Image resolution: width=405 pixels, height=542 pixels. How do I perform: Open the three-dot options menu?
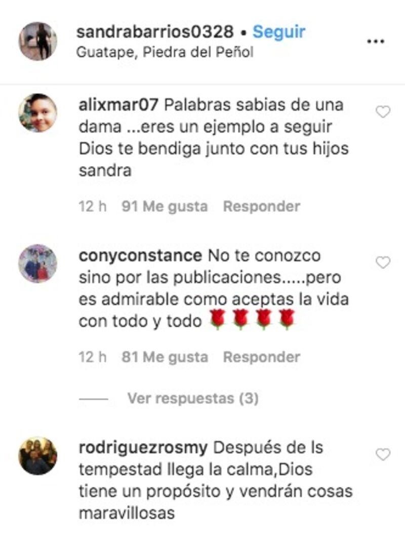coord(375,41)
